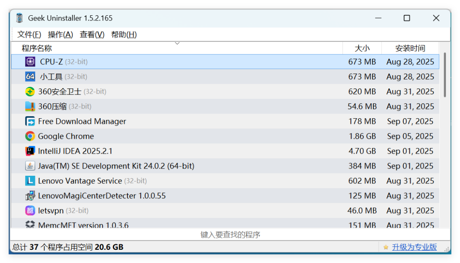The image size is (460, 263).
Task: Click the CPU-Z chip icon
Action: pos(30,62)
